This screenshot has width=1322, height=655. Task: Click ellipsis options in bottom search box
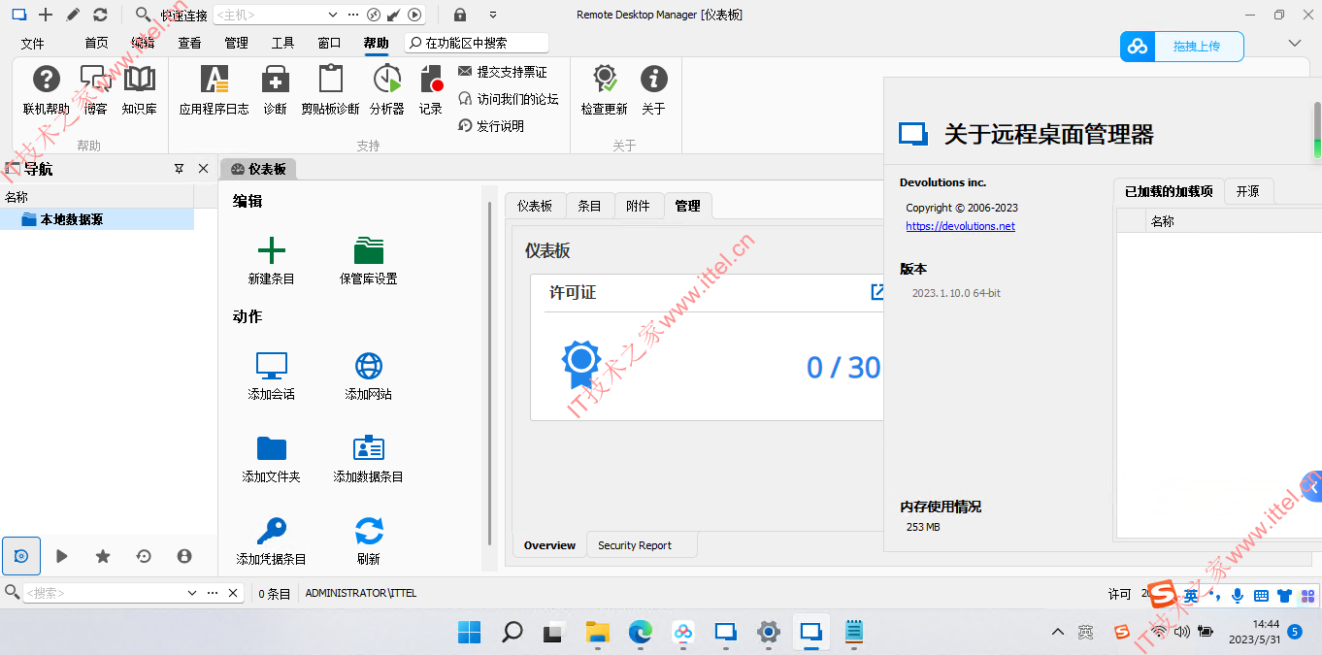point(213,593)
